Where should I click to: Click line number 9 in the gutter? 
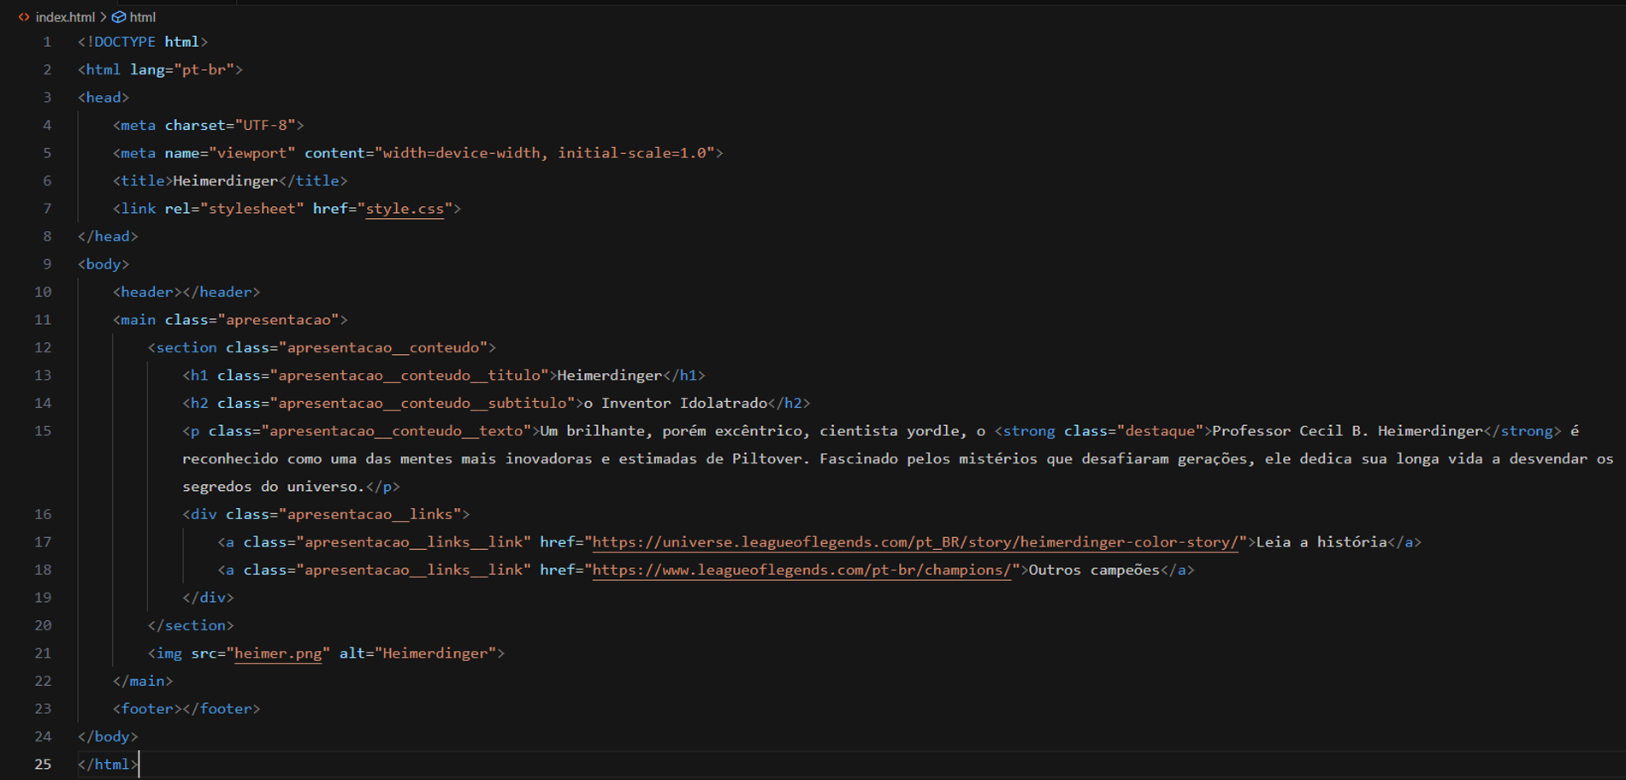tap(47, 264)
